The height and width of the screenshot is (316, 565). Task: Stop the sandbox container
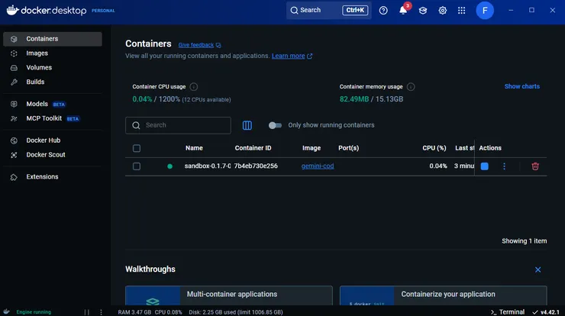(485, 166)
